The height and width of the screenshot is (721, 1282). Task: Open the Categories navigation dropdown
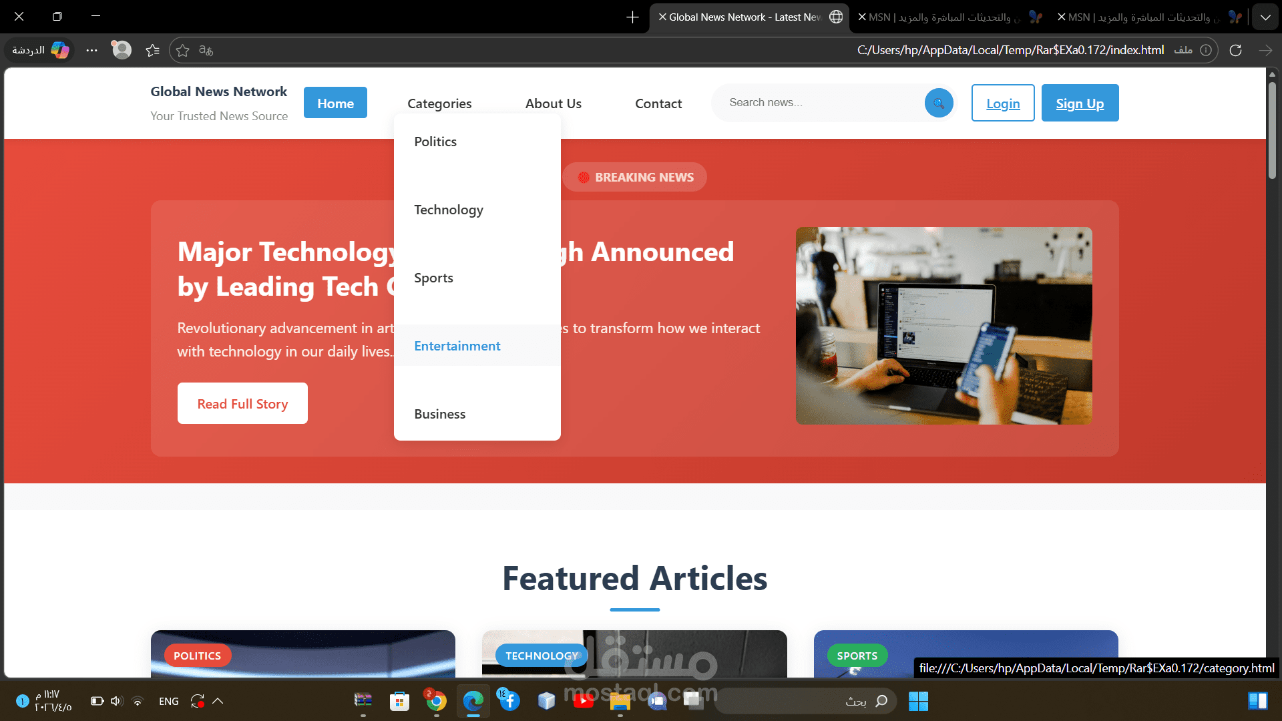[439, 103]
